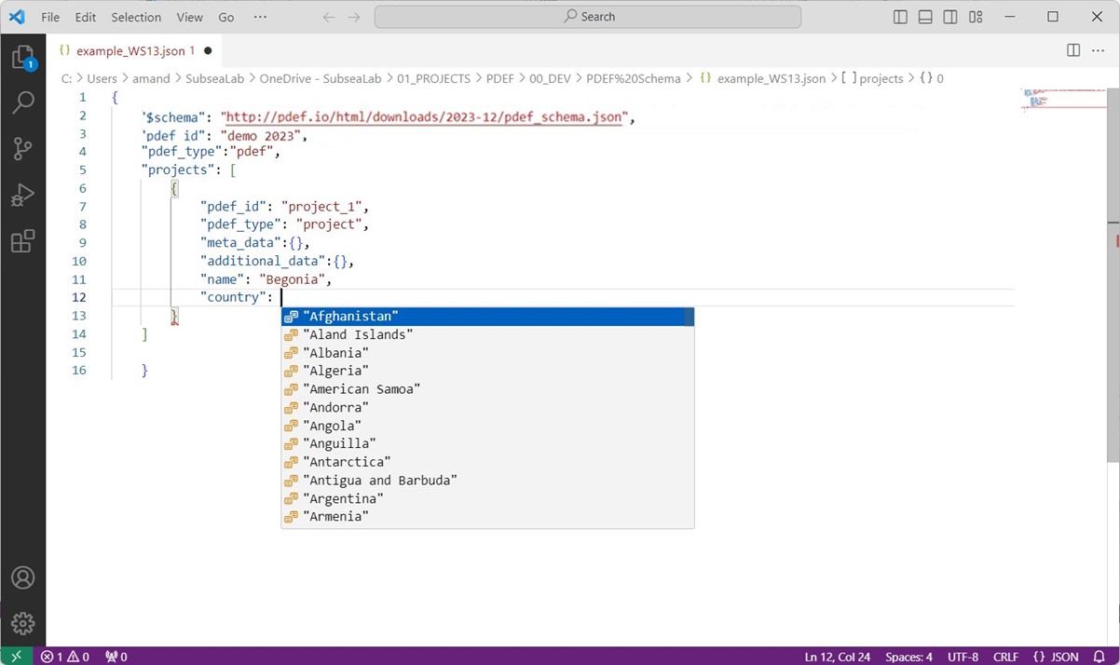Image resolution: width=1120 pixels, height=665 pixels.
Task: Select the example_WS13.json editor tab
Action: (135, 50)
